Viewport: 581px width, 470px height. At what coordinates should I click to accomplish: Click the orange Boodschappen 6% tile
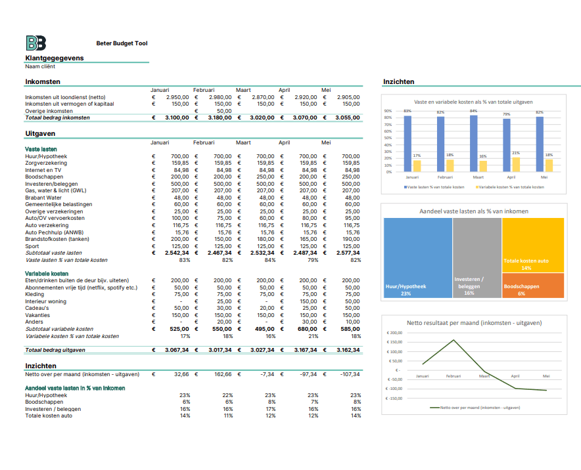click(x=533, y=286)
